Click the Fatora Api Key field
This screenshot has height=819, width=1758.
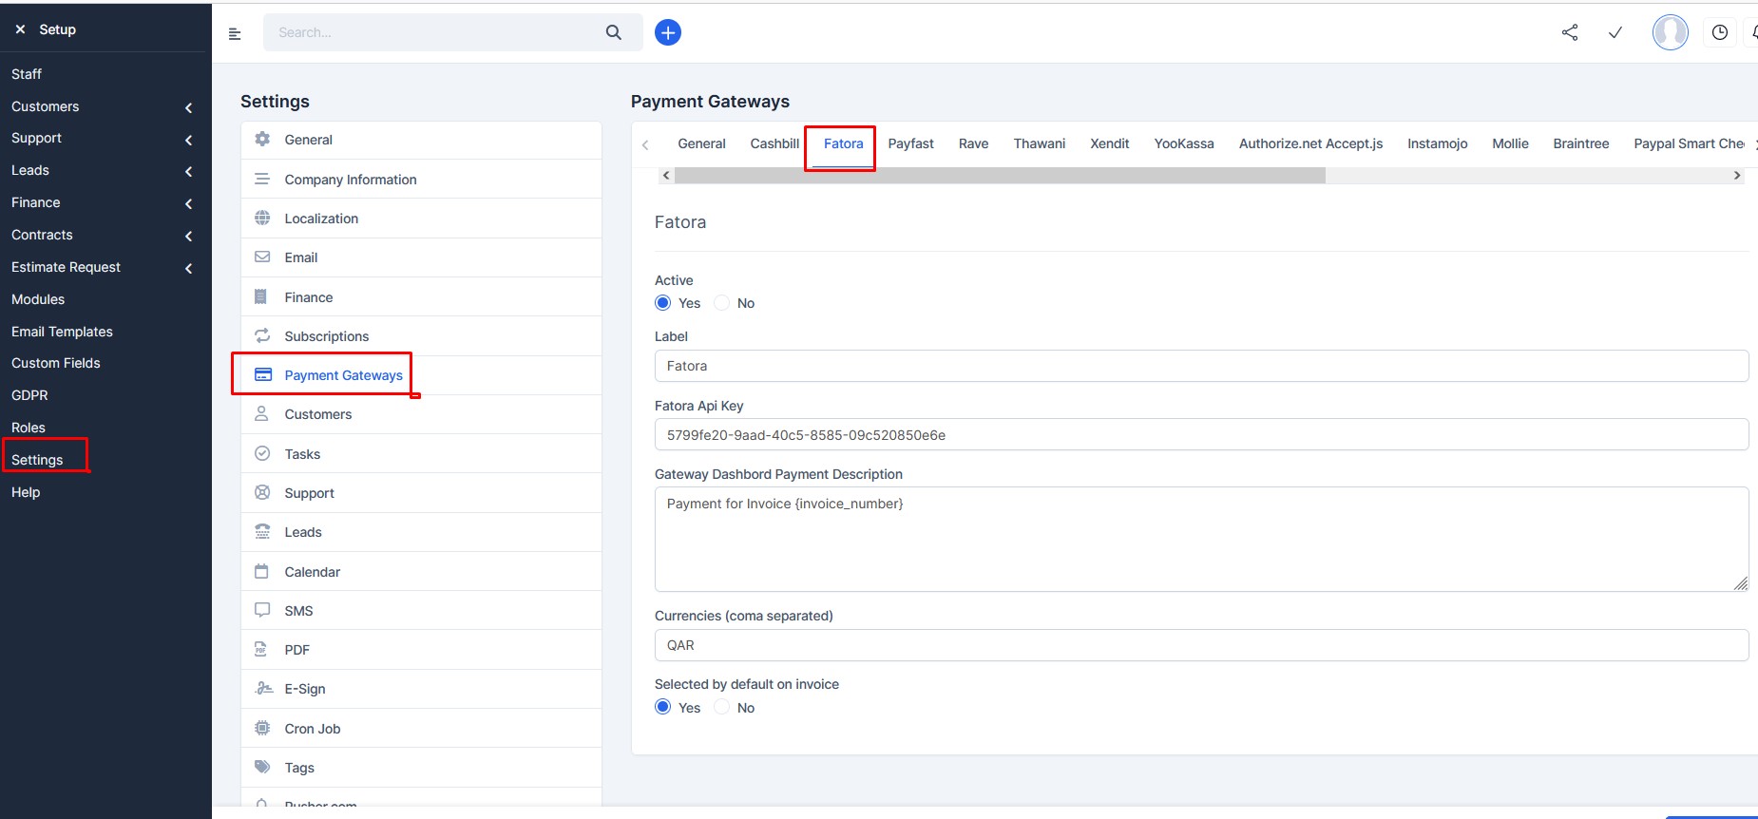point(1201,435)
